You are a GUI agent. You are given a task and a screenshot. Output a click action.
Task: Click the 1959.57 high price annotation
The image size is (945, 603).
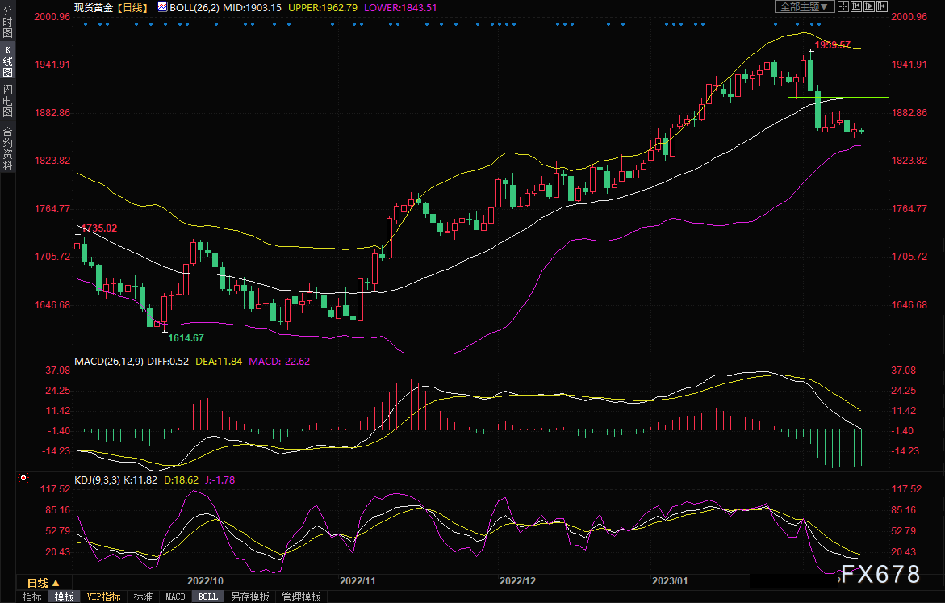click(832, 44)
